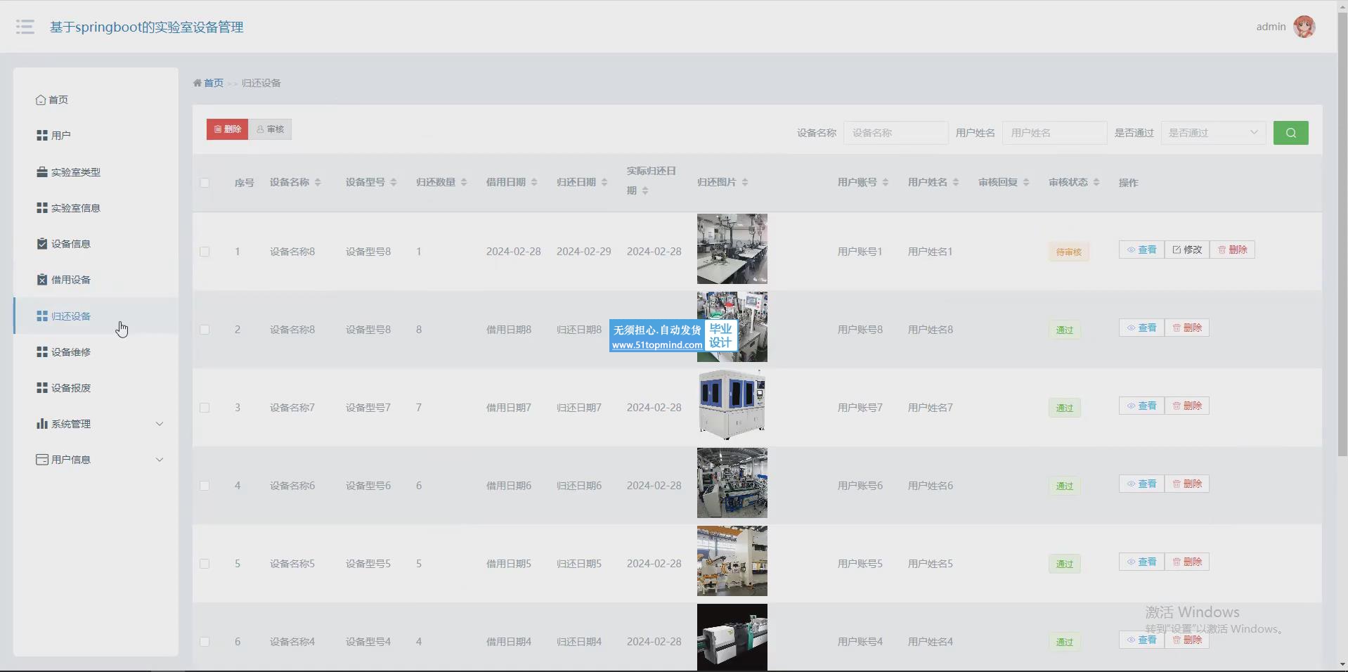Click the green search magnifier button

1290,133
